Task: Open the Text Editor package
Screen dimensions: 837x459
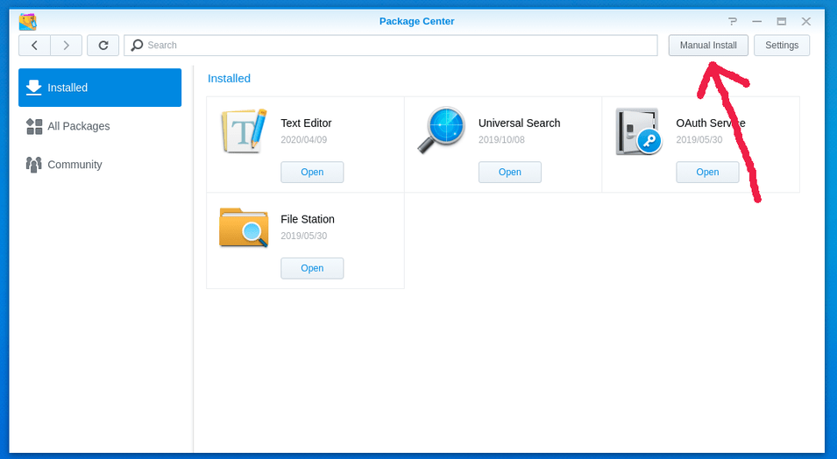Action: [312, 172]
